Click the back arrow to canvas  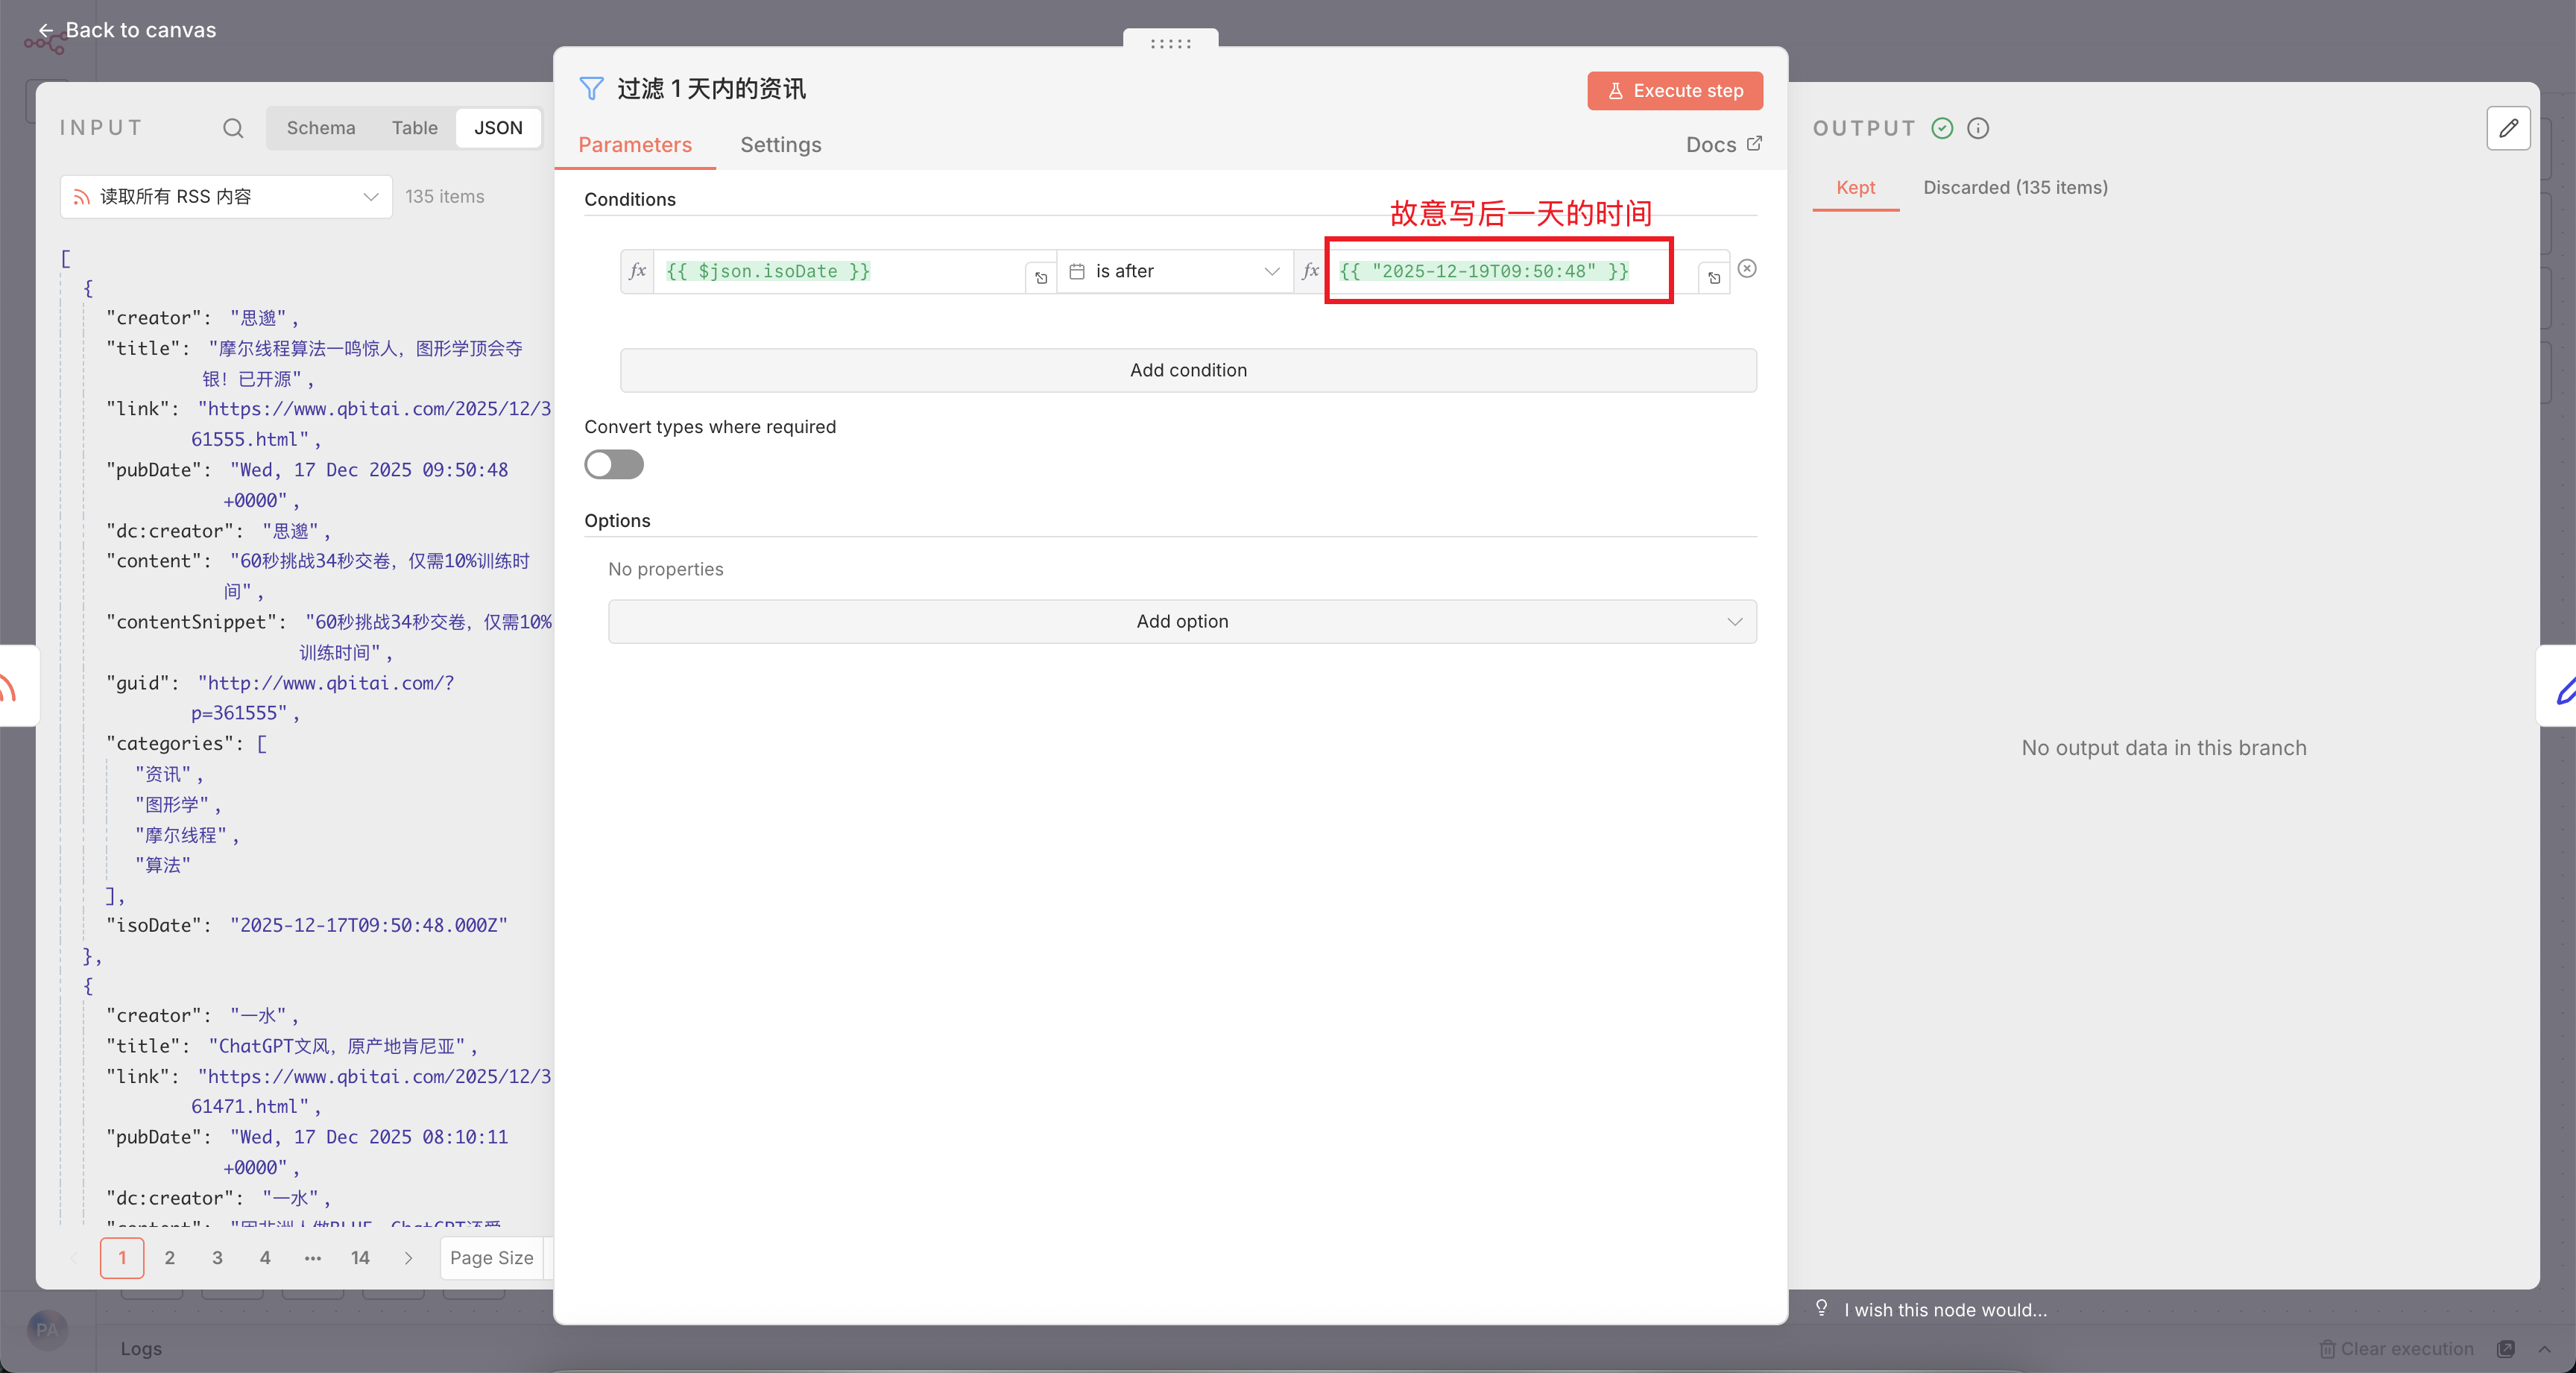pyautogui.click(x=46, y=30)
